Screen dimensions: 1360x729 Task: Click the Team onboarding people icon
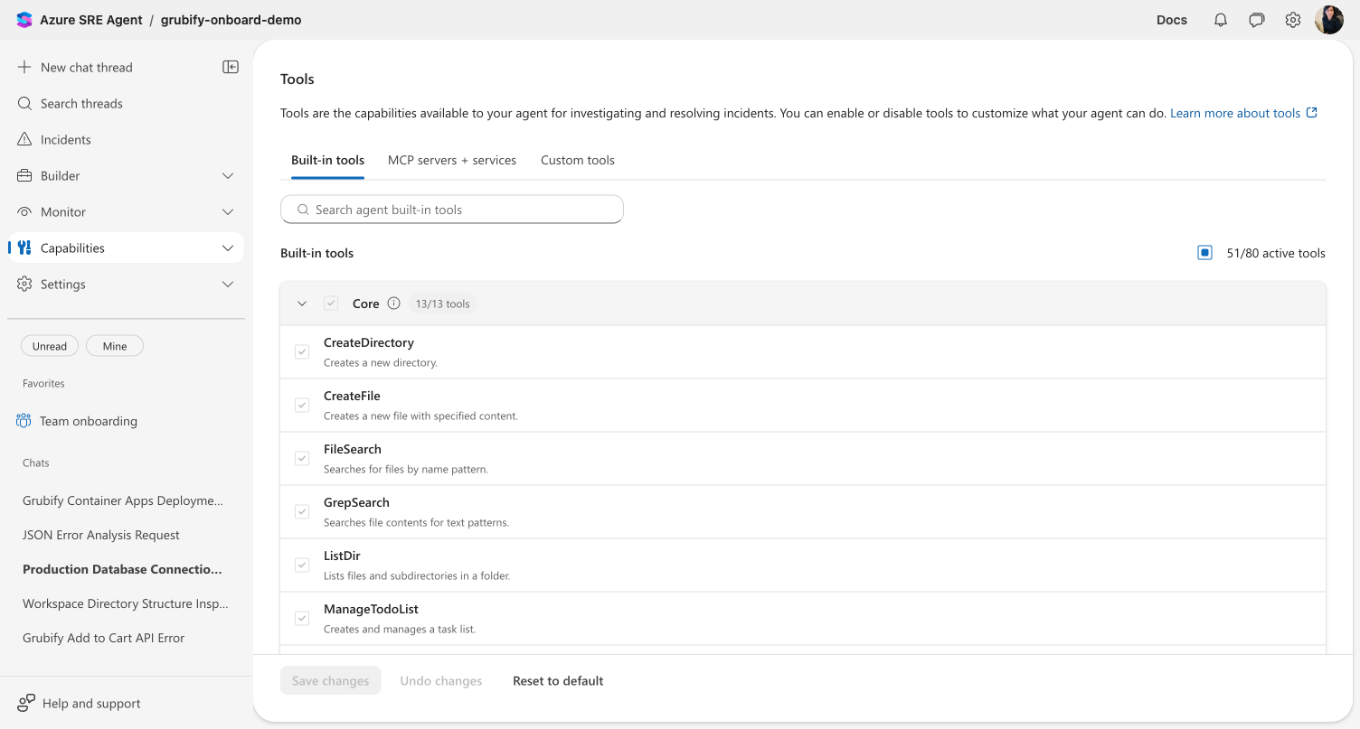click(x=24, y=421)
